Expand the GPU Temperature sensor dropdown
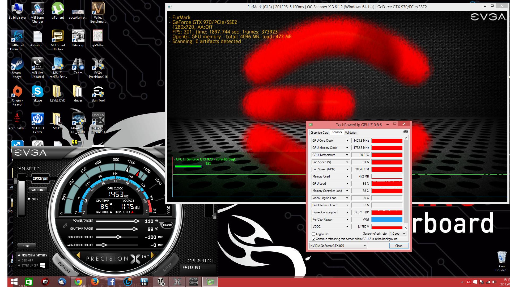Viewport: 510px width, 287px height. pyautogui.click(x=347, y=155)
